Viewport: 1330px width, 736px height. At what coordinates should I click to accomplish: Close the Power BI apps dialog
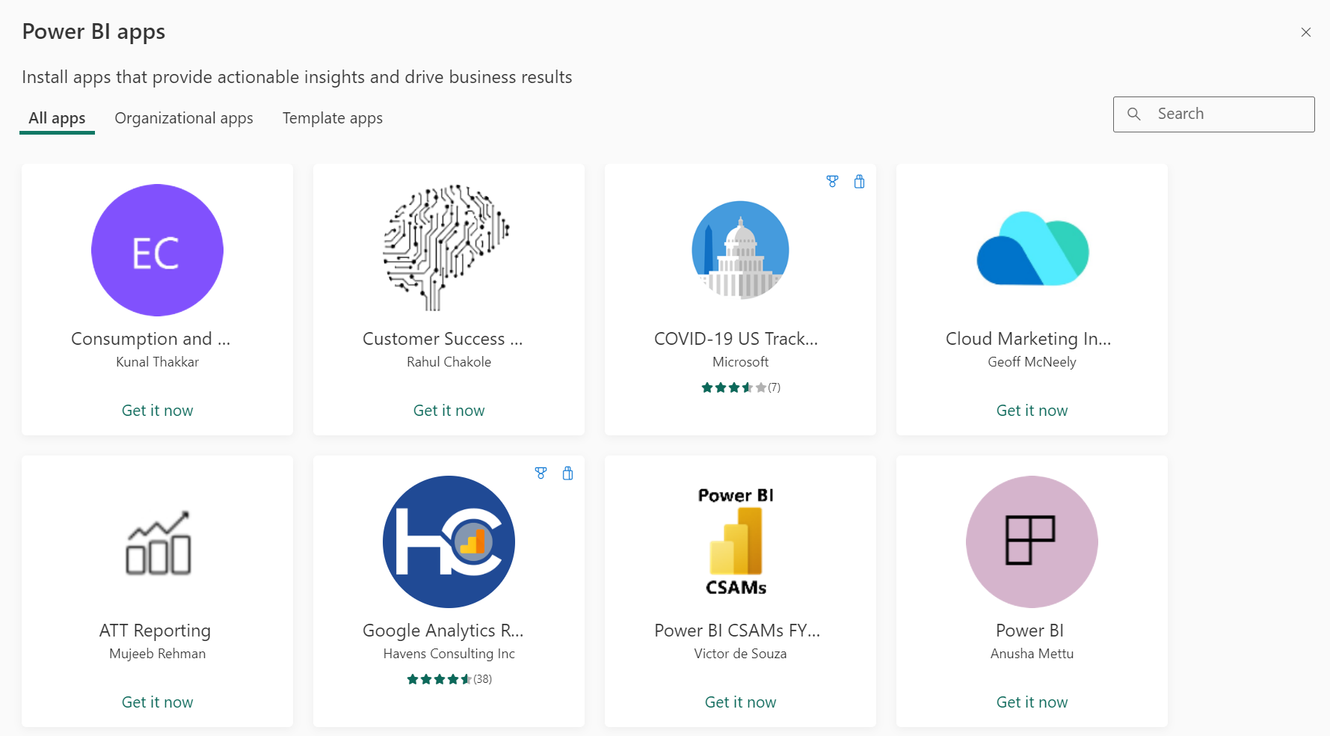pyautogui.click(x=1306, y=32)
